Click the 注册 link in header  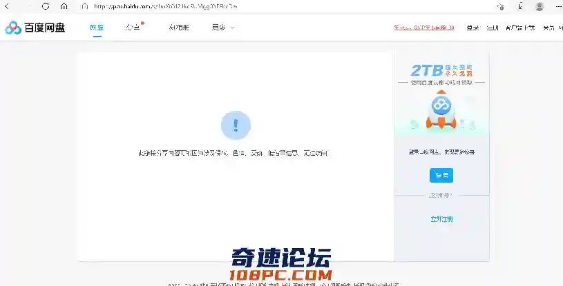point(493,28)
